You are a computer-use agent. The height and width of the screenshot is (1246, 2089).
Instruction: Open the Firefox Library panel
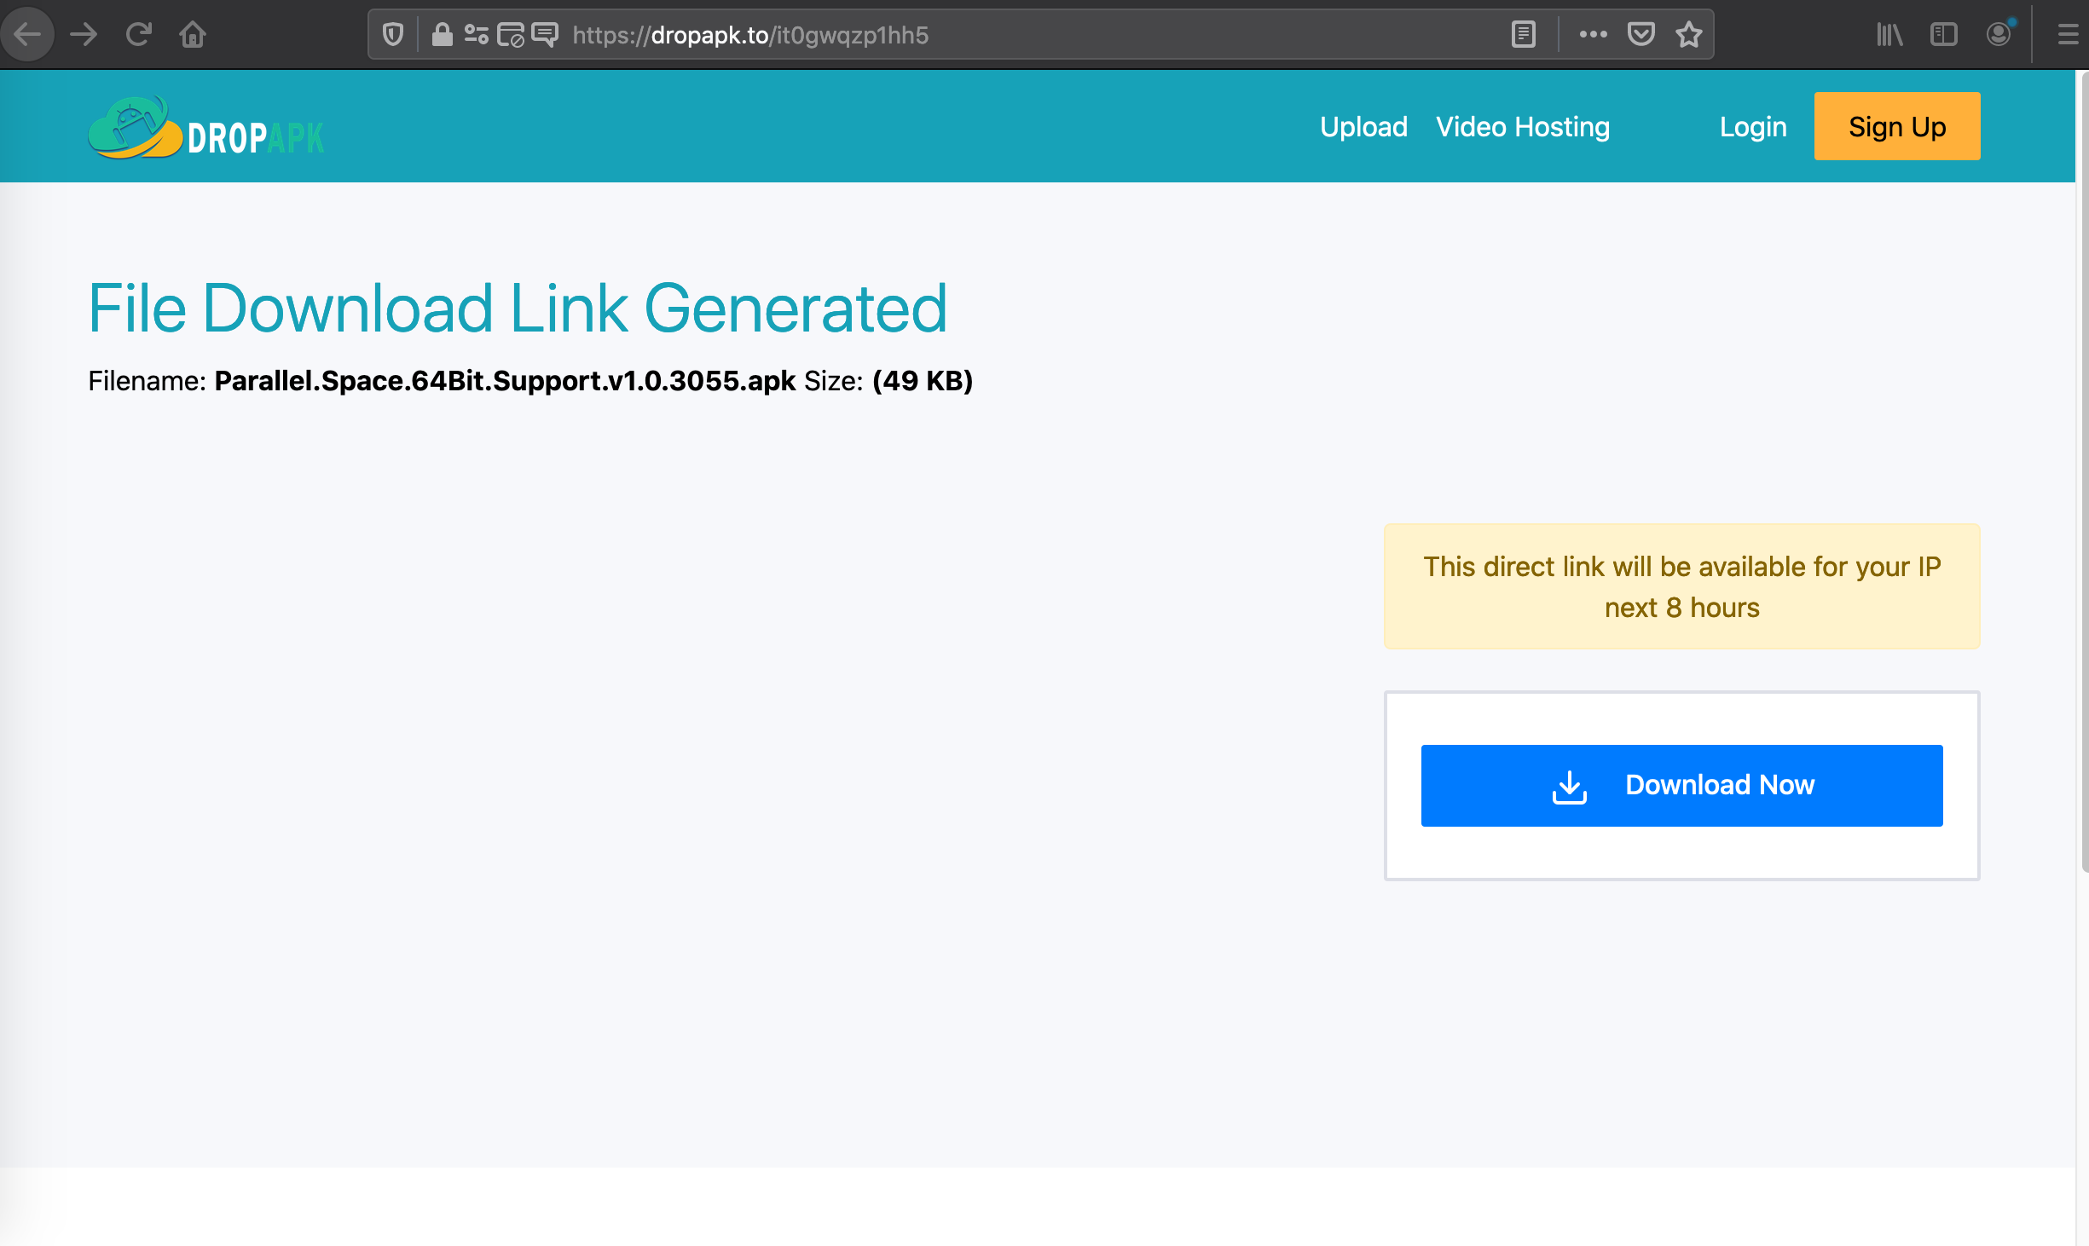pos(1889,35)
